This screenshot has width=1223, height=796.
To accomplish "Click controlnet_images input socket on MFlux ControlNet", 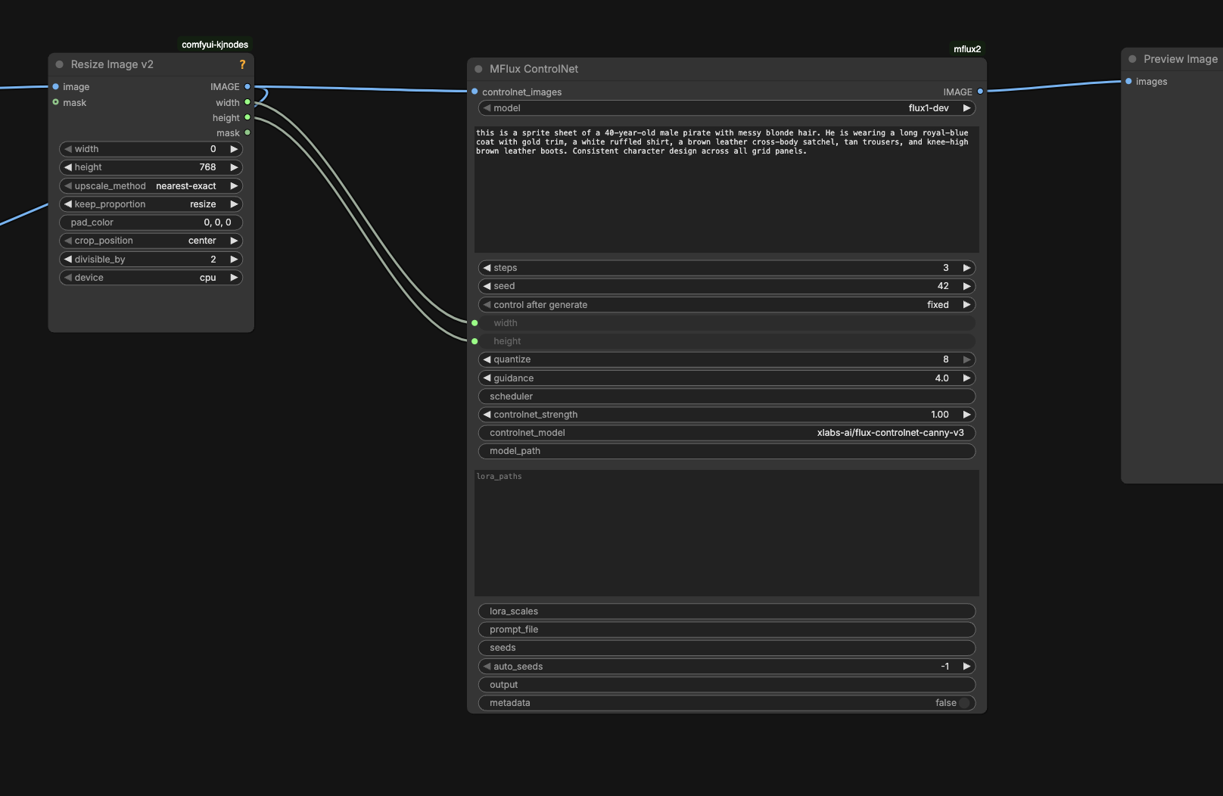I will coord(475,92).
